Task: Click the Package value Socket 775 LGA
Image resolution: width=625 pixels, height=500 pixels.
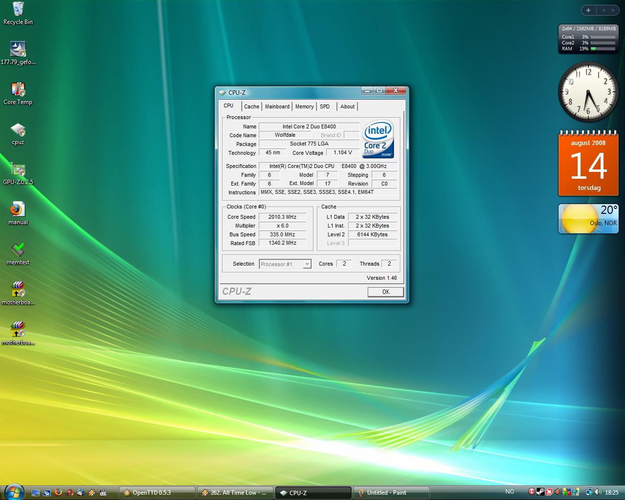Action: point(309,144)
